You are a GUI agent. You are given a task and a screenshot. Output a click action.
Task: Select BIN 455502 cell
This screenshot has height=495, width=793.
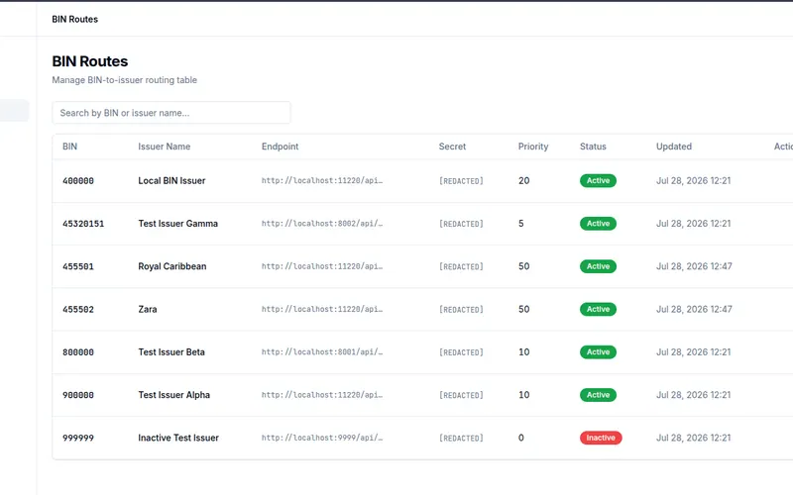(78, 310)
